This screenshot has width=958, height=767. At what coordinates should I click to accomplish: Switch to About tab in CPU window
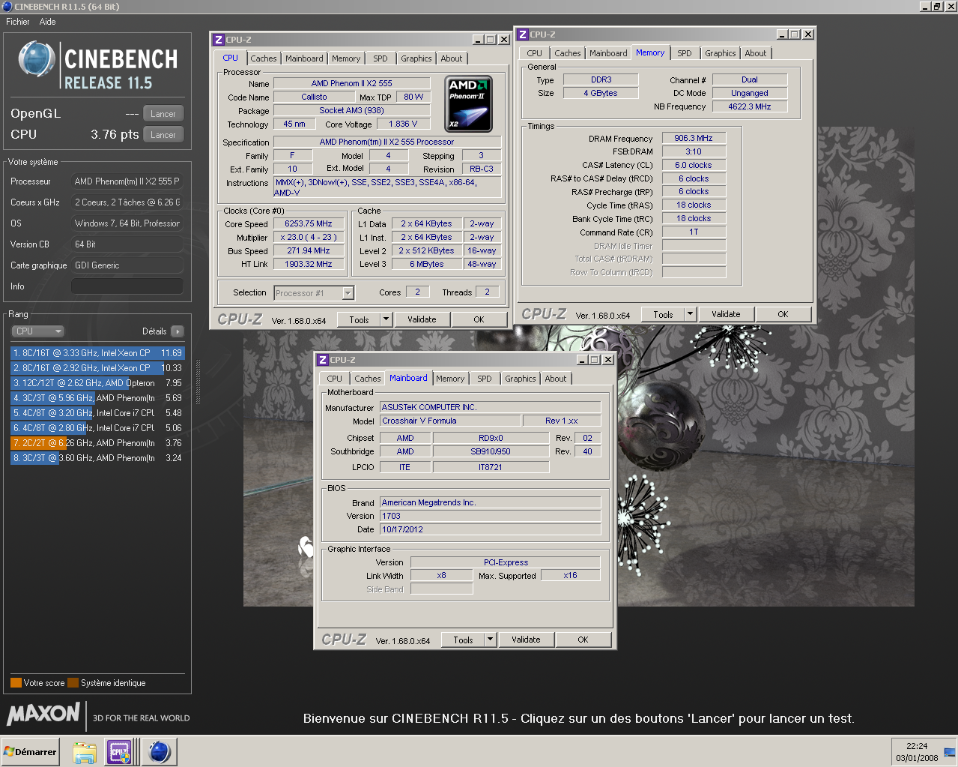[x=452, y=58]
